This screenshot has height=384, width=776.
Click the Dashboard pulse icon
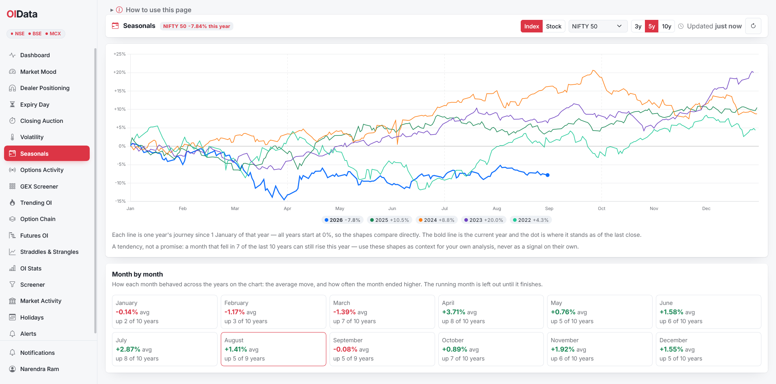point(13,55)
